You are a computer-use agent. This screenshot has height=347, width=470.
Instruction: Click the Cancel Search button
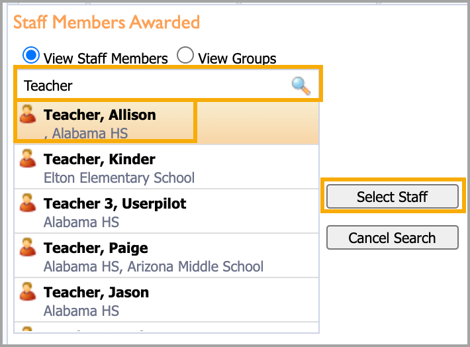click(x=393, y=238)
